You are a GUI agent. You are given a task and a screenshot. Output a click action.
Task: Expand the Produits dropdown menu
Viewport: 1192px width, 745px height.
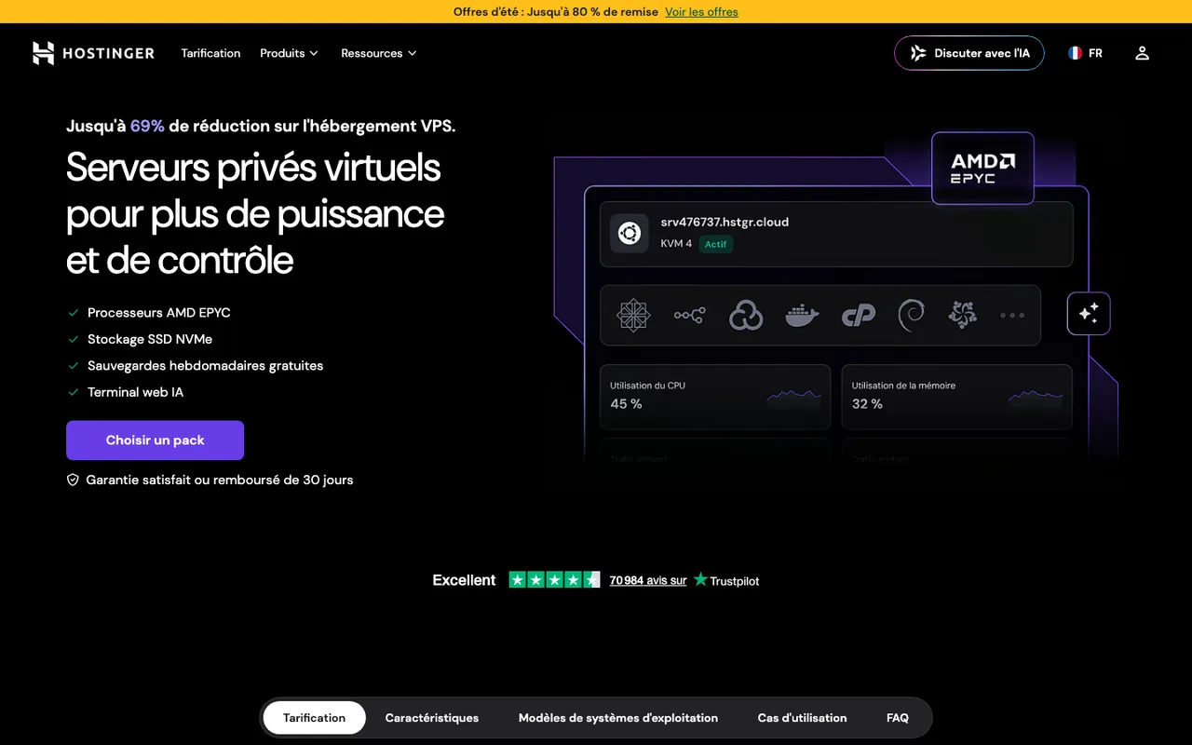289,53
